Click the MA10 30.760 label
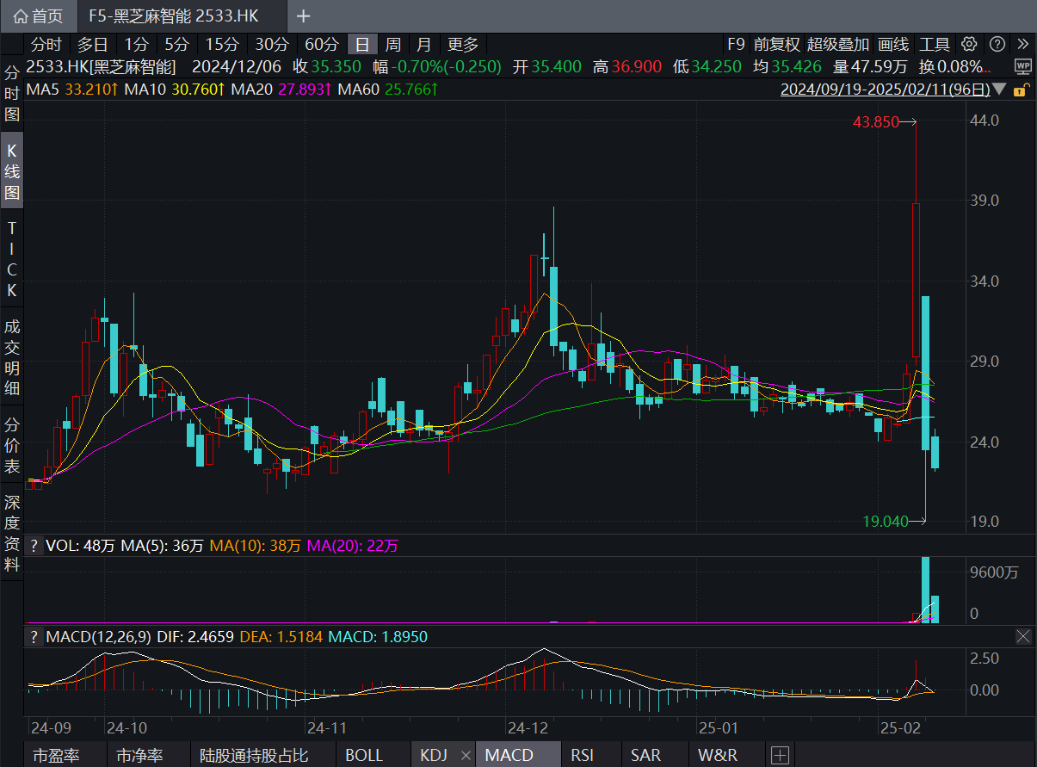 coord(176,89)
